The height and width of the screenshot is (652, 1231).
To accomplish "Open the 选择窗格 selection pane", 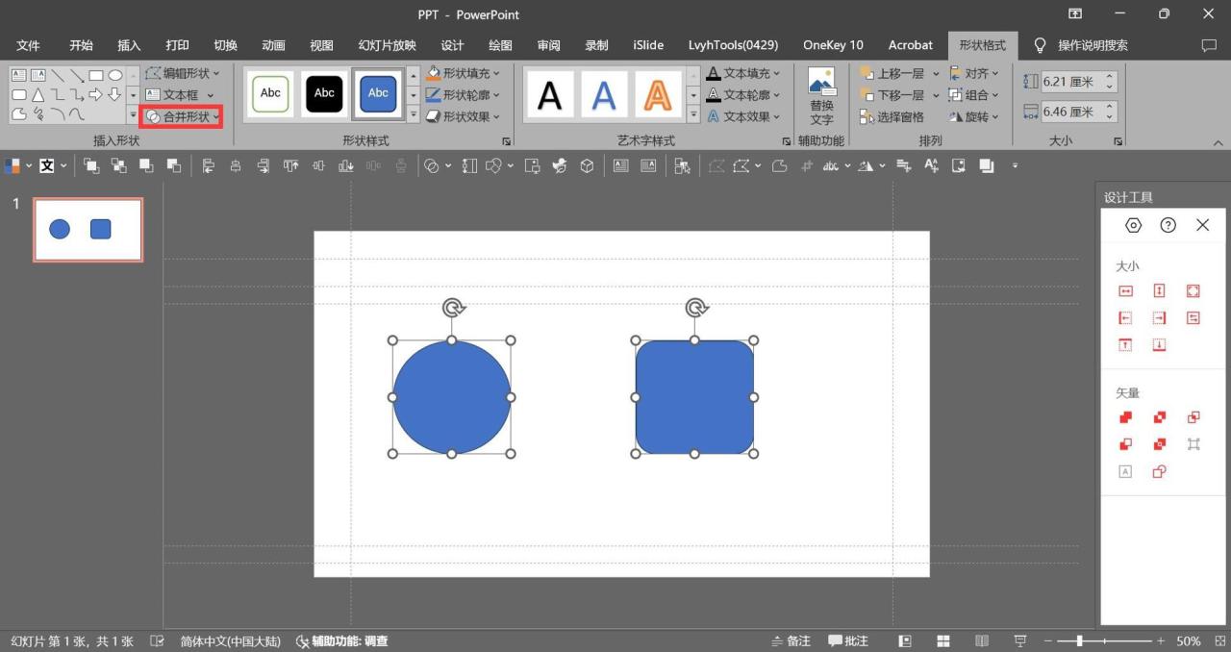I will point(892,116).
